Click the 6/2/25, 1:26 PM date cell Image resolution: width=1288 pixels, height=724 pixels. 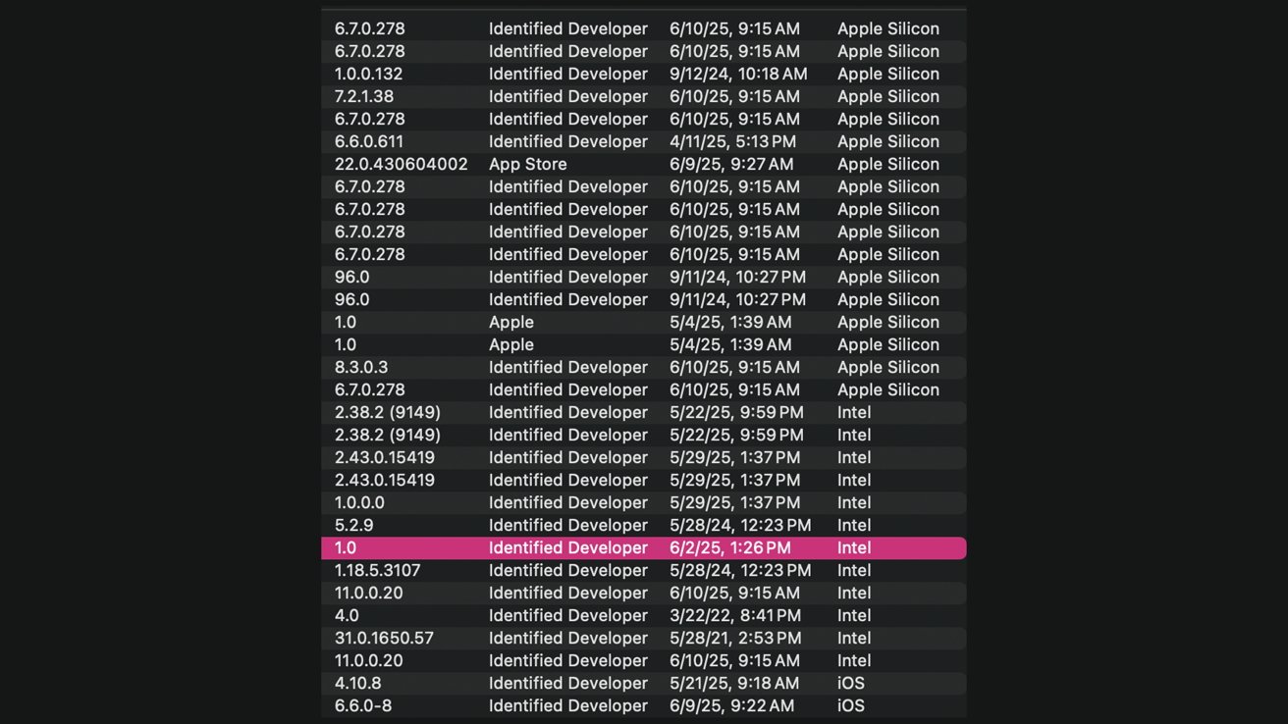point(729,547)
